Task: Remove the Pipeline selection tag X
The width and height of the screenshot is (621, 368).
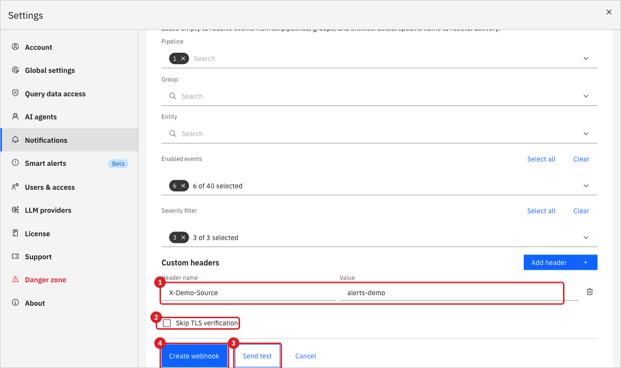Action: point(183,58)
